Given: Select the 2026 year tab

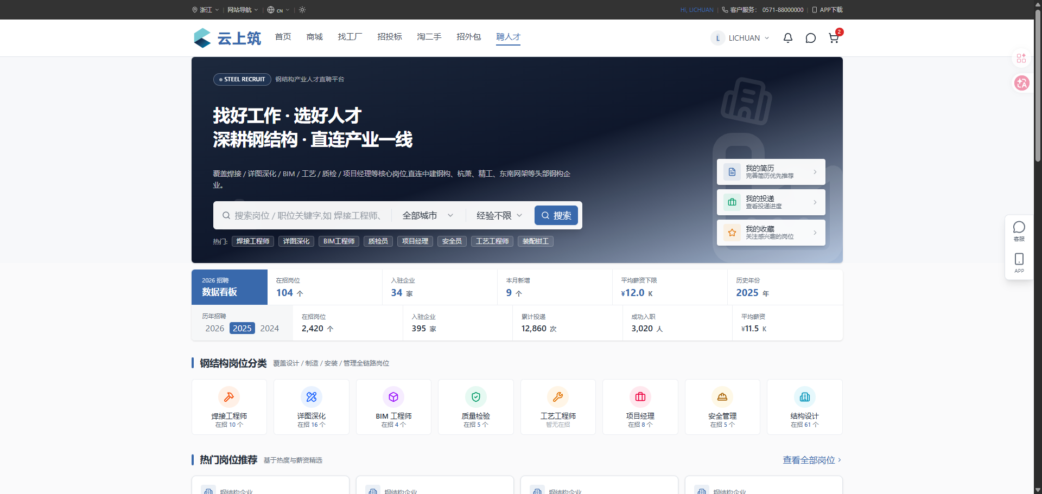Looking at the screenshot, I should [215, 328].
